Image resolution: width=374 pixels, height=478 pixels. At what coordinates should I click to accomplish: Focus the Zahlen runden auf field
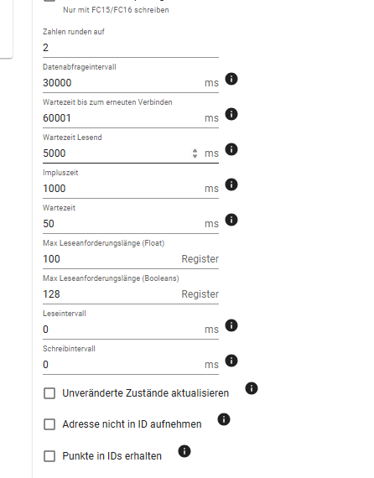click(131, 48)
